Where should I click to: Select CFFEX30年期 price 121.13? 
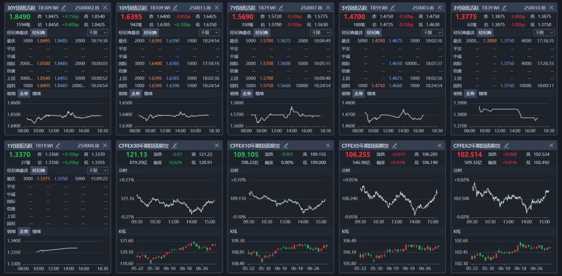coord(136,155)
